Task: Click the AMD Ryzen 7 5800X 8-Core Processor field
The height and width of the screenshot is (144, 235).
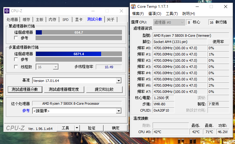Action: coord(77,103)
